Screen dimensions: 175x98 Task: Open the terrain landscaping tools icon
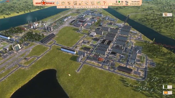pos(87,3)
